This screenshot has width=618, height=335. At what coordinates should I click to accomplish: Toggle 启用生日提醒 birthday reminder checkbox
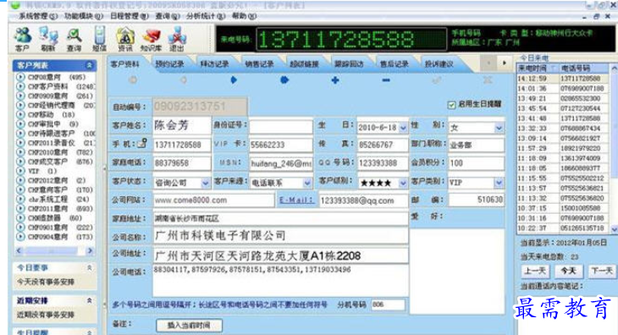coord(452,105)
